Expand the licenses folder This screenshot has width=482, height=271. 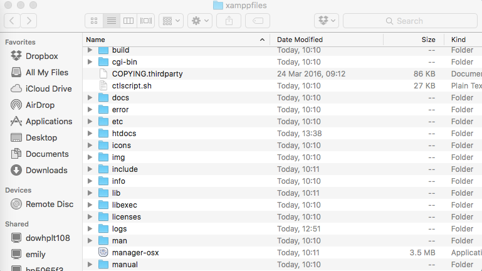[x=90, y=217]
